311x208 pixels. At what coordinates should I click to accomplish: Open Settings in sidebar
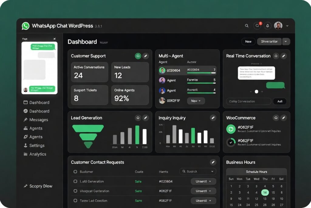[34, 146]
